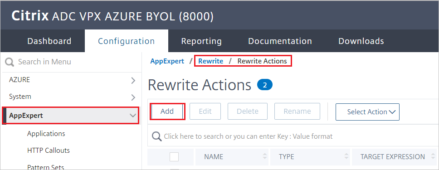Go to the Documentation tab
439x170 pixels.
coord(280,41)
